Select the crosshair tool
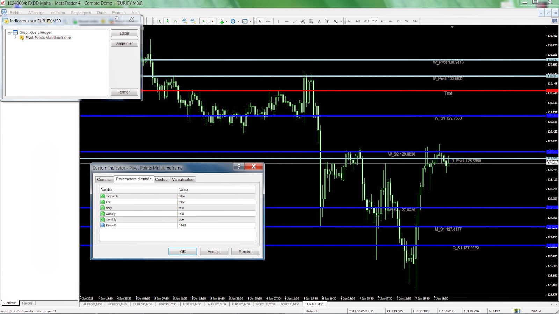The width and height of the screenshot is (559, 314). pyautogui.click(x=268, y=21)
